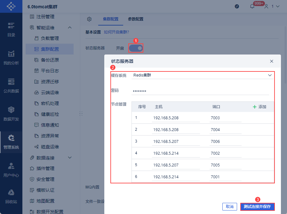Image resolution: width=287 pixels, height=214 pixels.
Task: Click the 负载管理 menu item
Action: tap(47, 38)
